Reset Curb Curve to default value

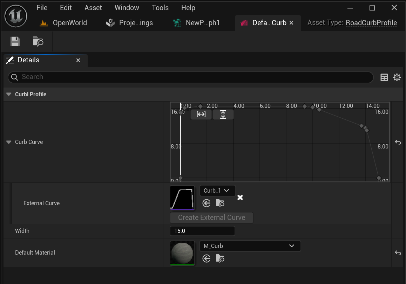pos(398,142)
